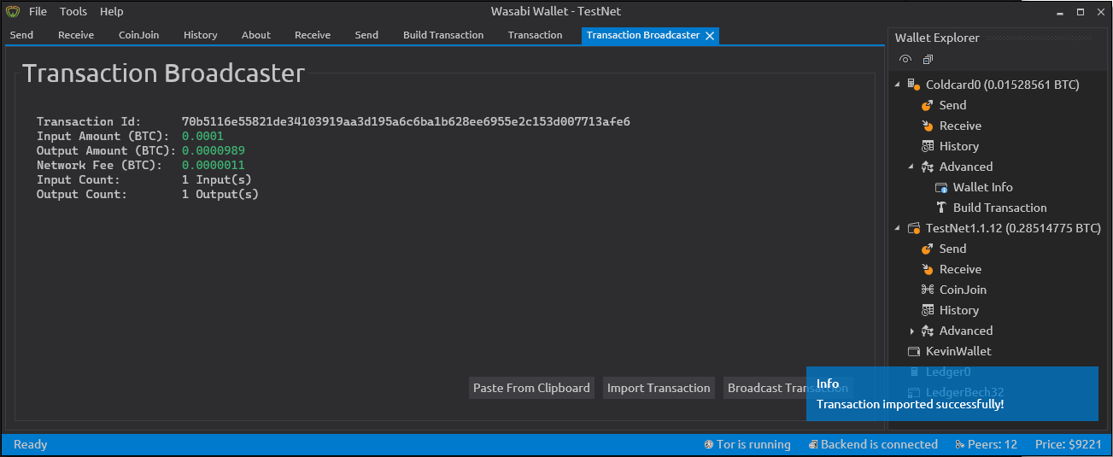Switch to the Build Transaction tab

[443, 35]
